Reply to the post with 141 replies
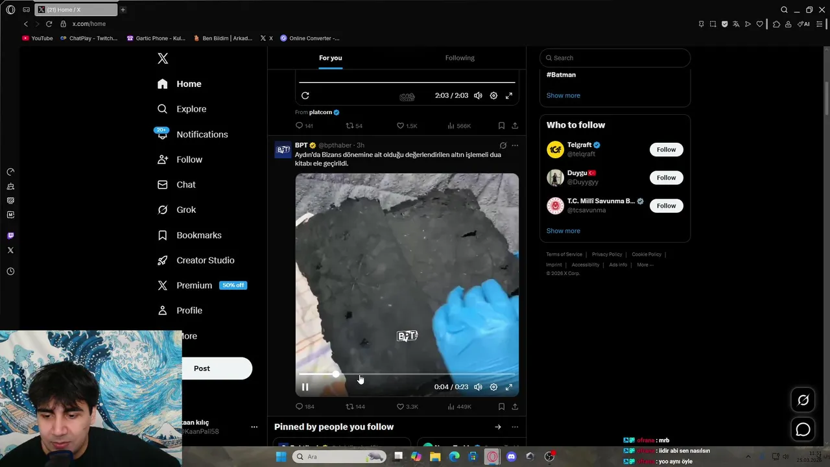The width and height of the screenshot is (830, 467). point(304,126)
